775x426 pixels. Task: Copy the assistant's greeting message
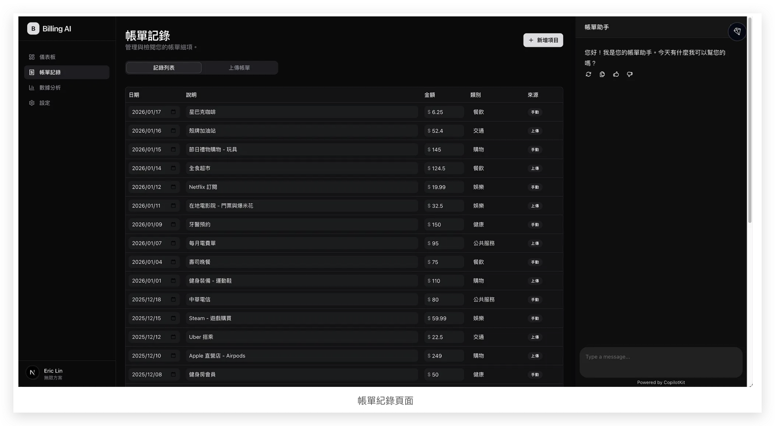click(x=602, y=74)
